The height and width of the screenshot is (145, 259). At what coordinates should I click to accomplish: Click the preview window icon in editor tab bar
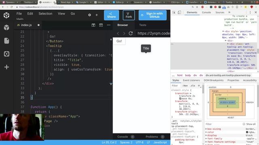(x=101, y=25)
